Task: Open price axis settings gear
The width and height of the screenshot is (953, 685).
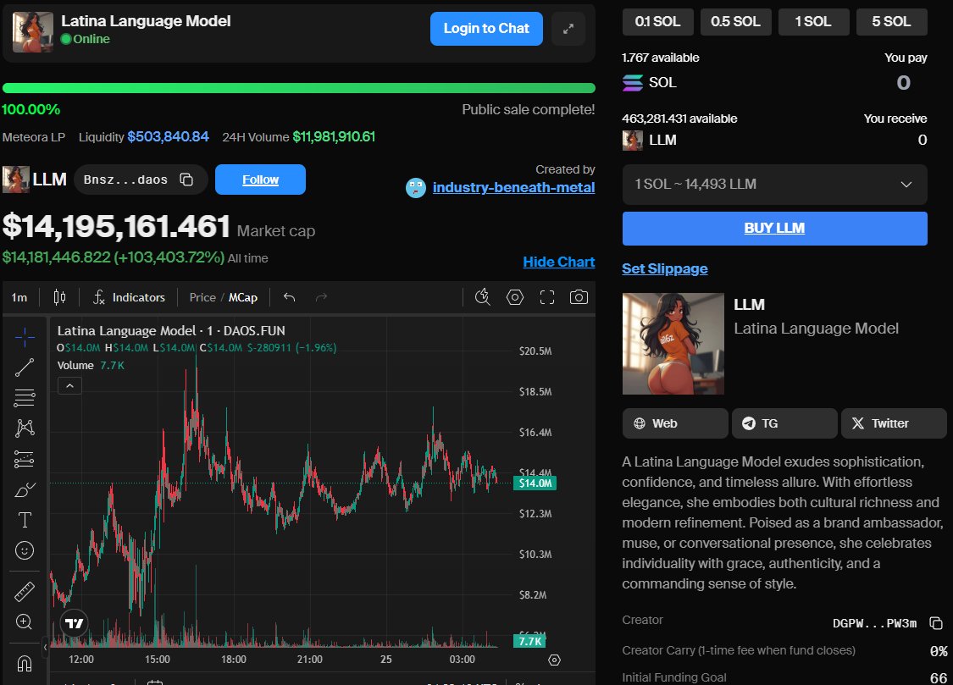Action: pyautogui.click(x=554, y=660)
